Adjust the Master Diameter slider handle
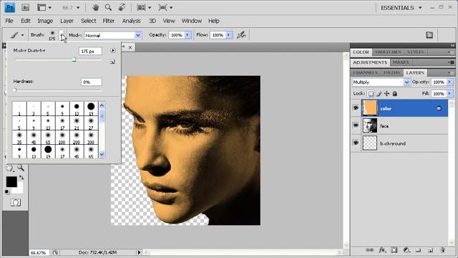The height and width of the screenshot is (258, 458). 74,59
